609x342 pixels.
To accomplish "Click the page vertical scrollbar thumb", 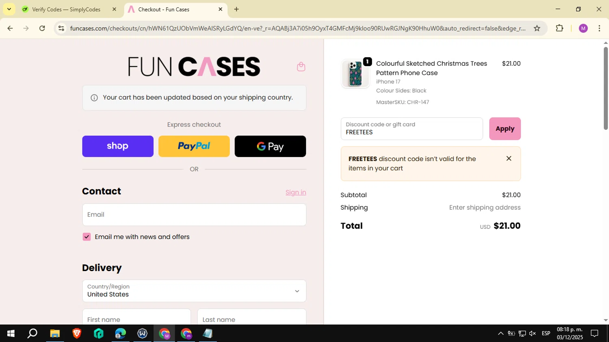I will click(x=605, y=88).
